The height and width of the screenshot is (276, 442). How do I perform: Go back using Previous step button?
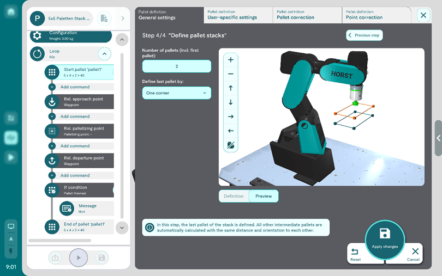click(364, 35)
